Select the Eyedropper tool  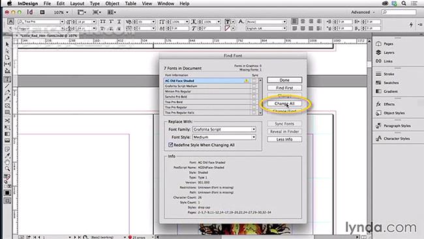pyautogui.click(x=7, y=155)
